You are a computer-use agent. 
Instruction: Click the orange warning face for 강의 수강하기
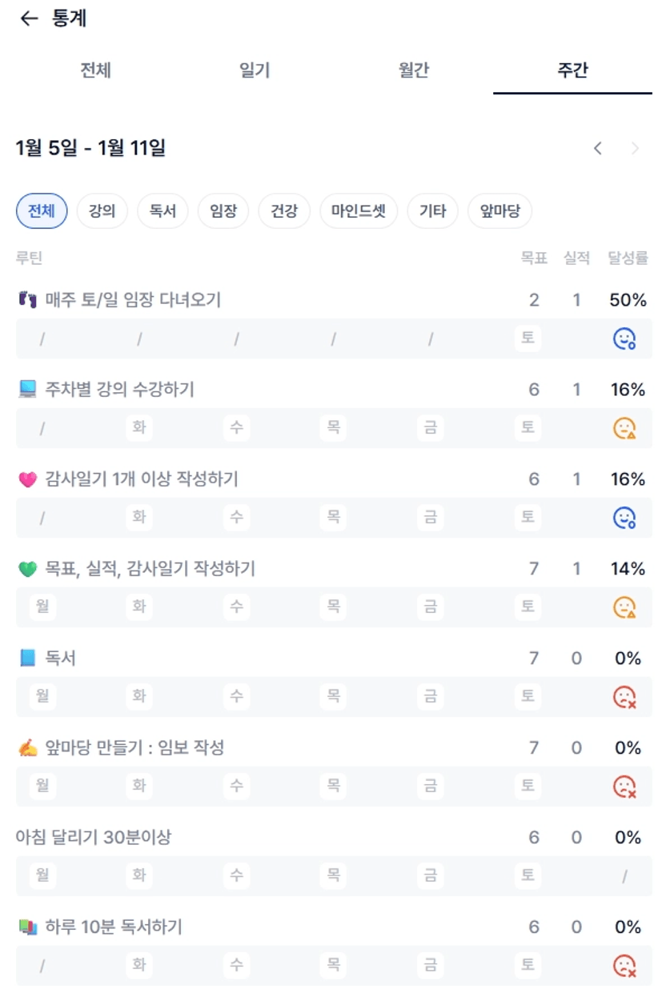tap(624, 429)
